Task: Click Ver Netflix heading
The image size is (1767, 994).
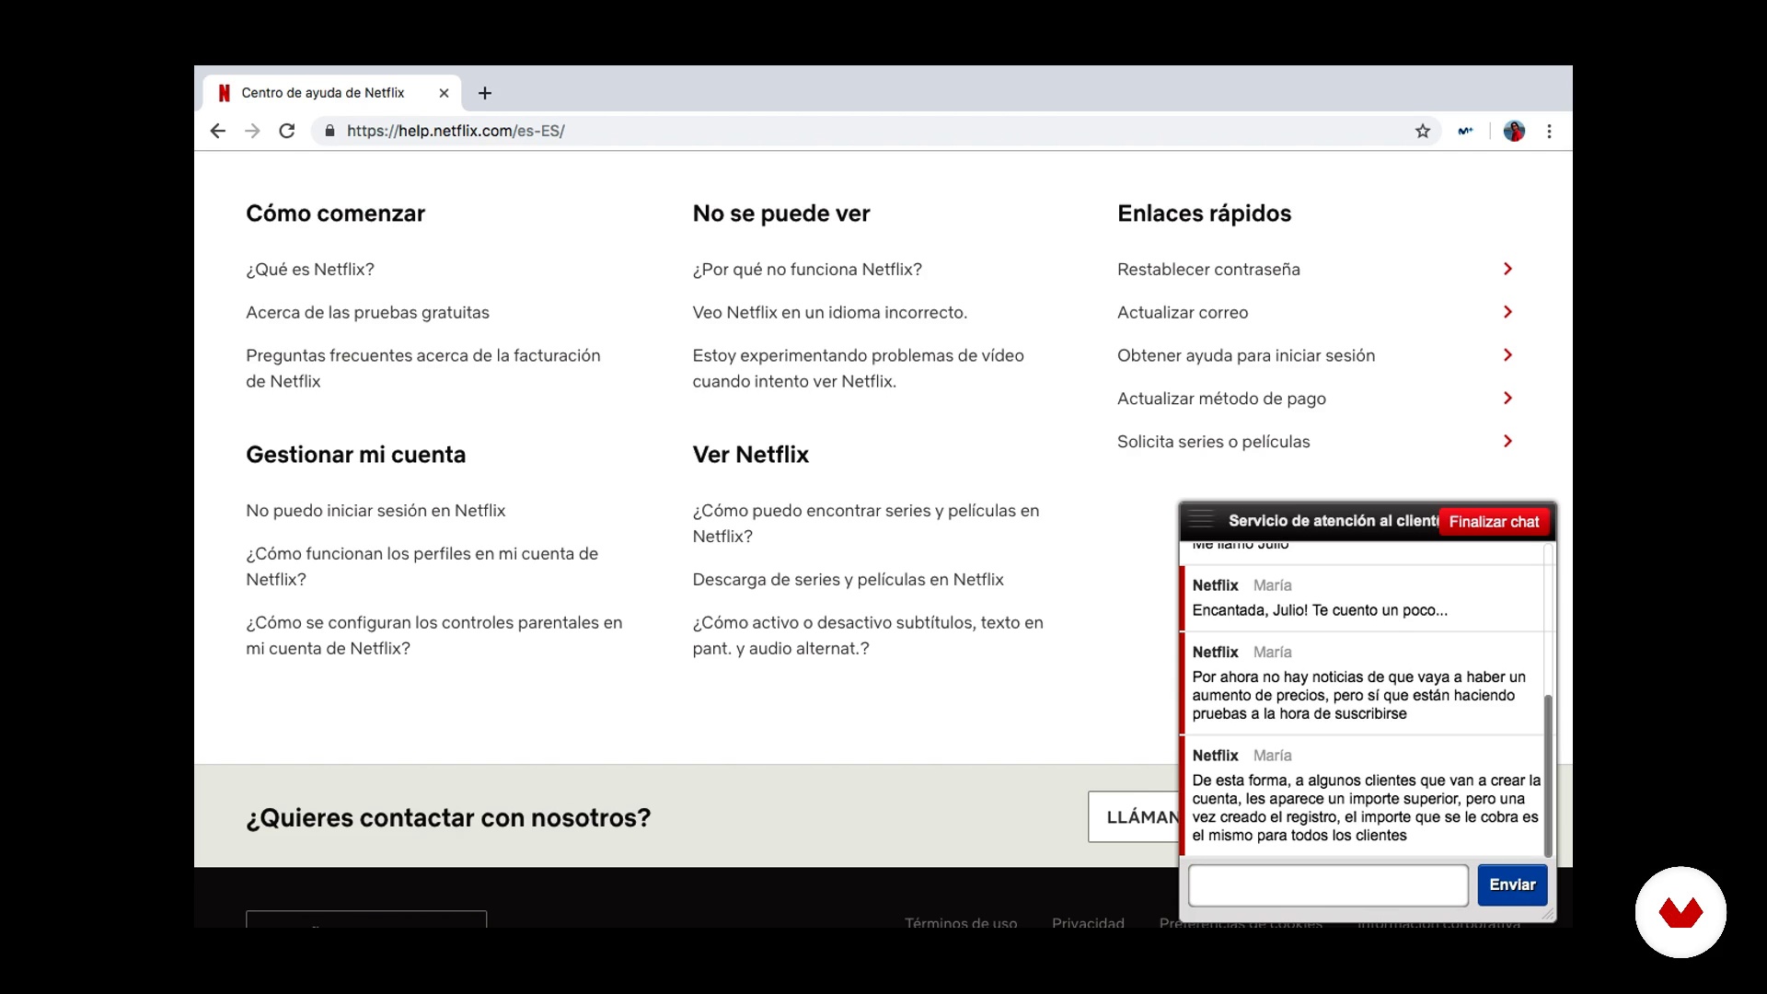Action: tap(750, 455)
